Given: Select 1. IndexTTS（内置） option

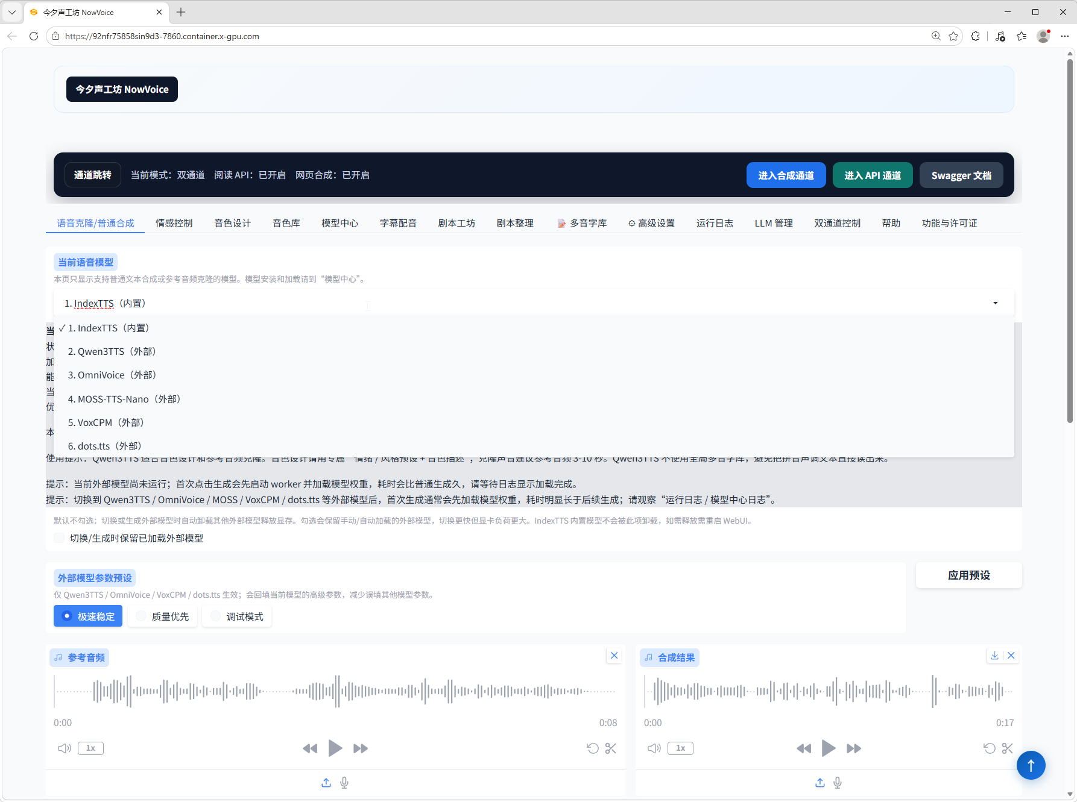Looking at the screenshot, I should pyautogui.click(x=534, y=328).
